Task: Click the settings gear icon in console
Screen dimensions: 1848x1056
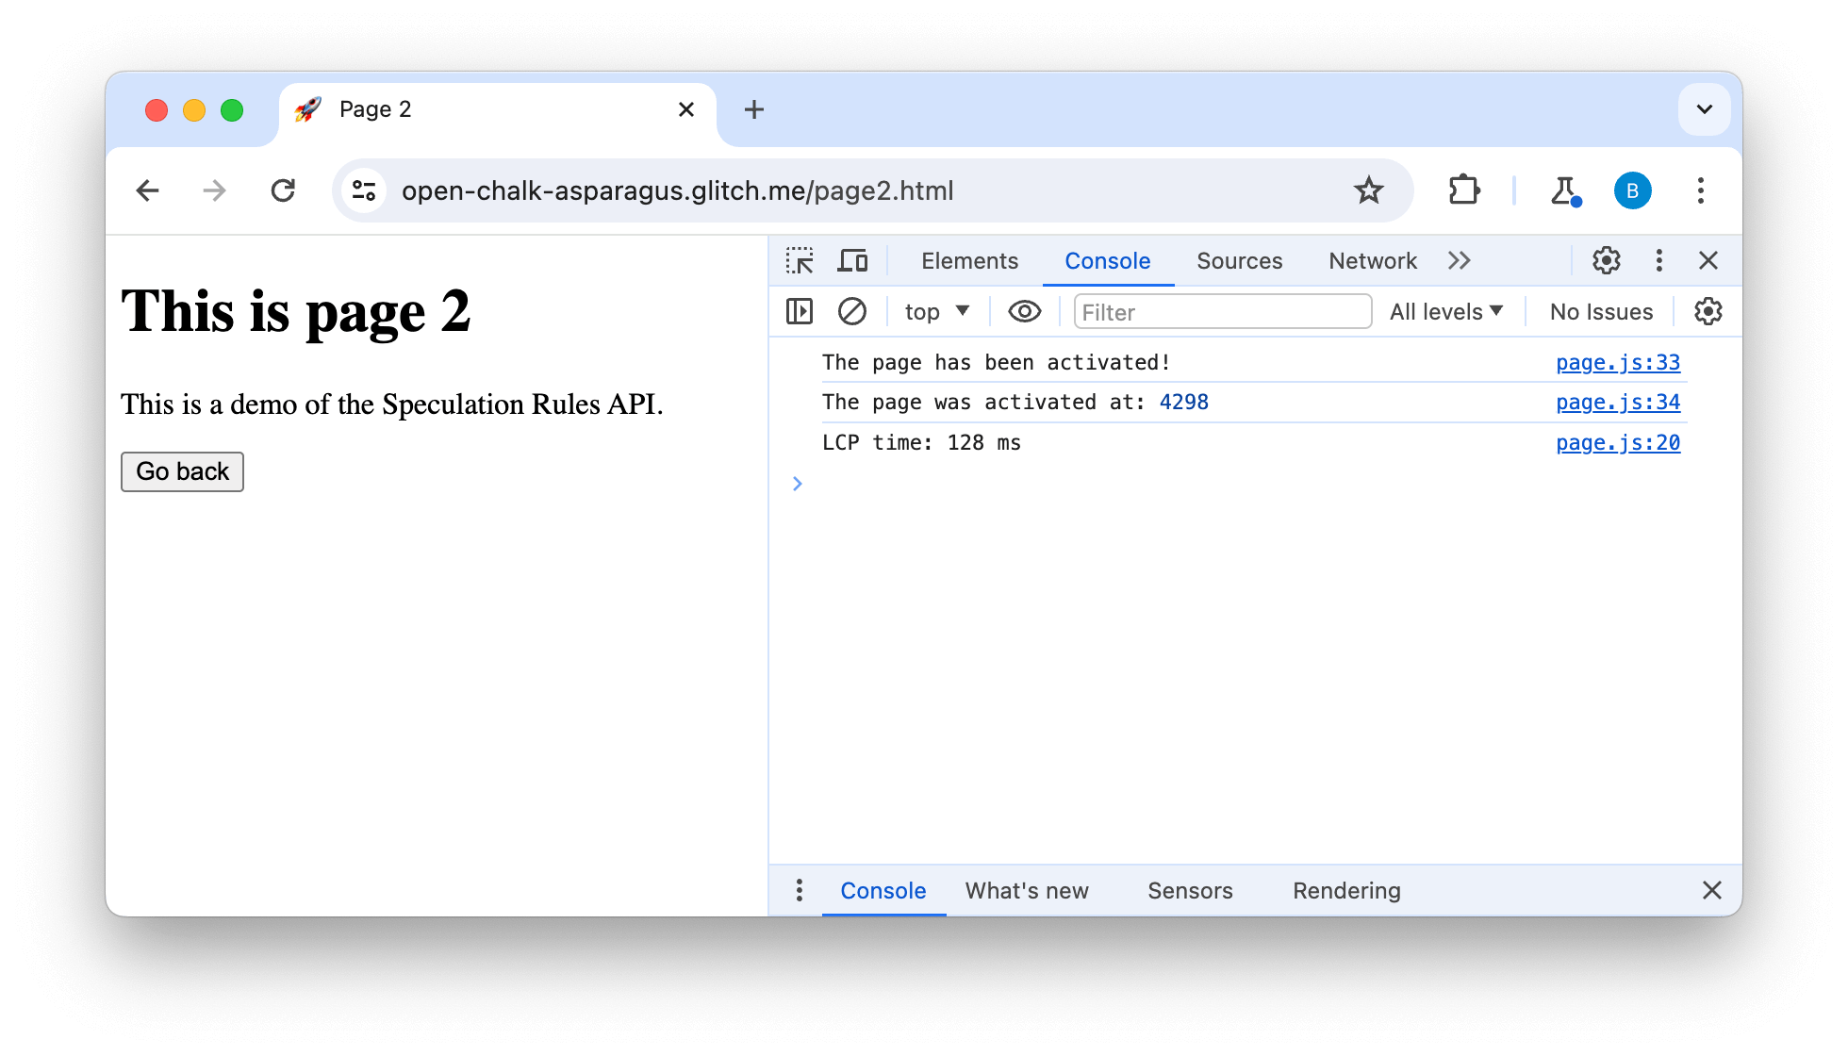Action: pyautogui.click(x=1708, y=309)
